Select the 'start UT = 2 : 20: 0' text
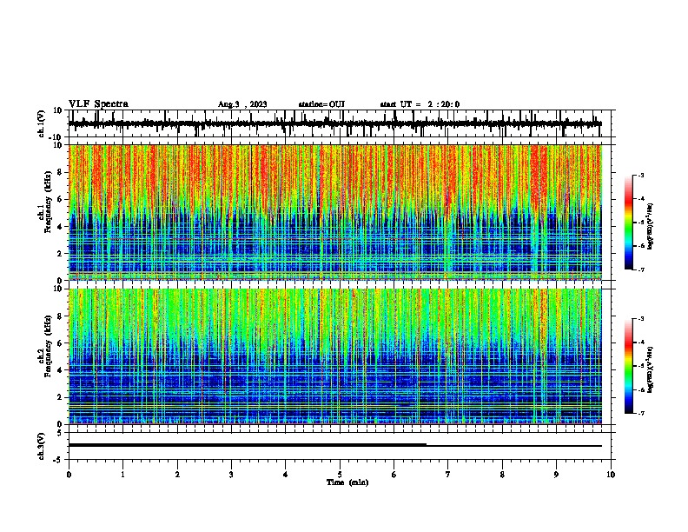Screen dimensions: 688x532 point(420,104)
